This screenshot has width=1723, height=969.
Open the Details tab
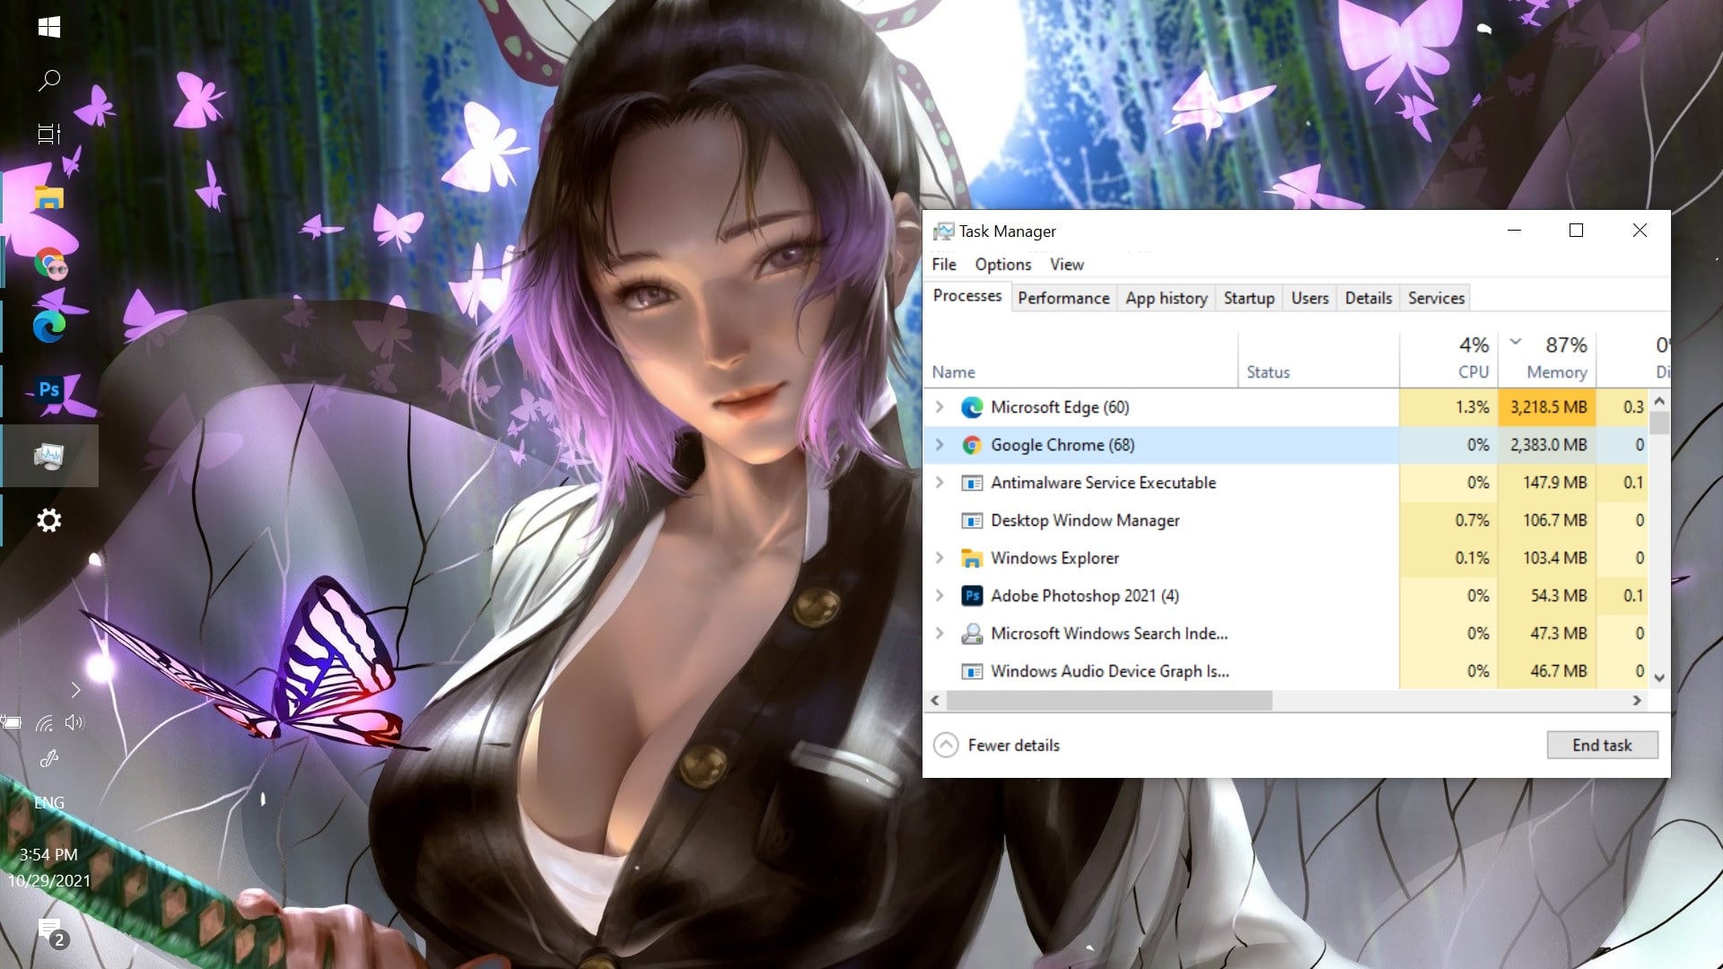[1369, 298]
